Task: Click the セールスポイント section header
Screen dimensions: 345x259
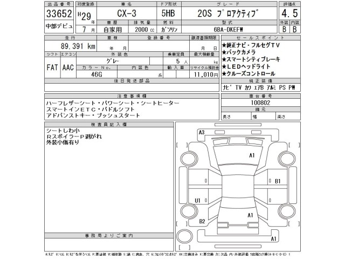Action: (260, 38)
